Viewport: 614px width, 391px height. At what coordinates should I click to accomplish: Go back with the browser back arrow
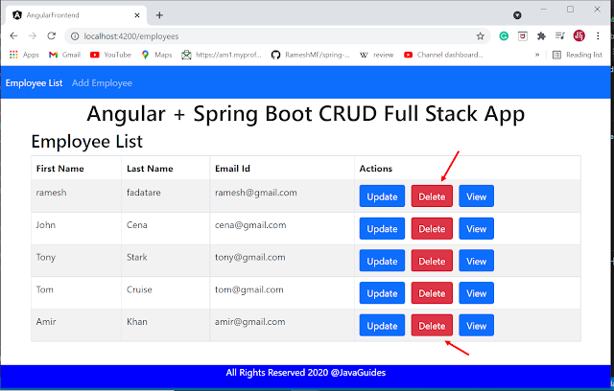tap(13, 36)
